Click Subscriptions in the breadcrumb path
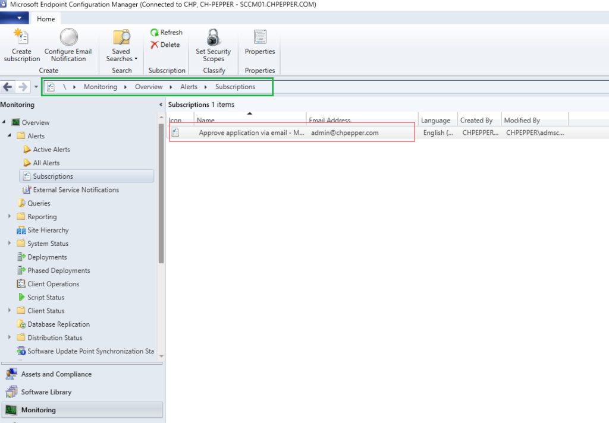The height and width of the screenshot is (423, 609). tap(236, 87)
